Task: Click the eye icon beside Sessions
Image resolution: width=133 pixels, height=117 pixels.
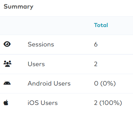Action: pos(7,44)
